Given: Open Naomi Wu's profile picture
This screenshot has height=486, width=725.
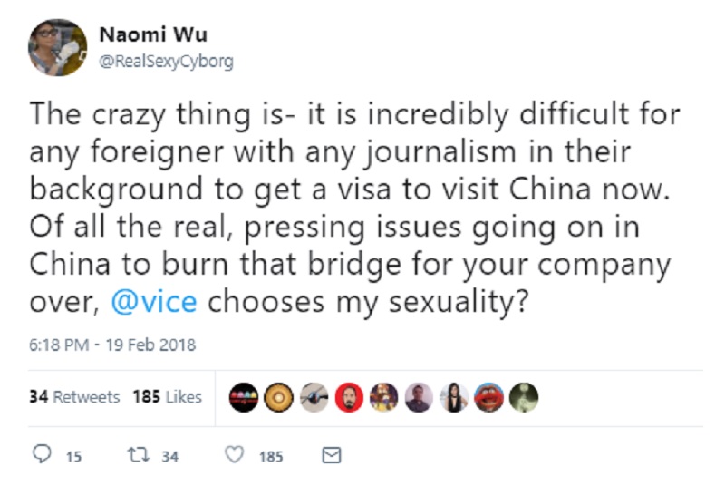Looking at the screenshot, I should 58,47.
